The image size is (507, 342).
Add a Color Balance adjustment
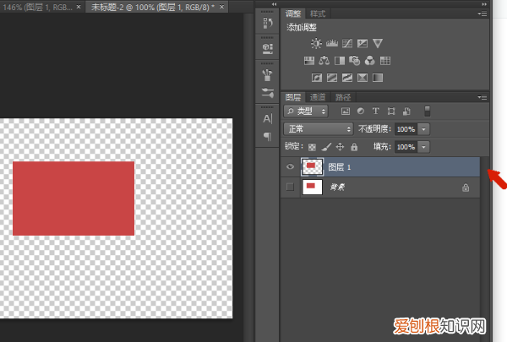[x=324, y=61]
